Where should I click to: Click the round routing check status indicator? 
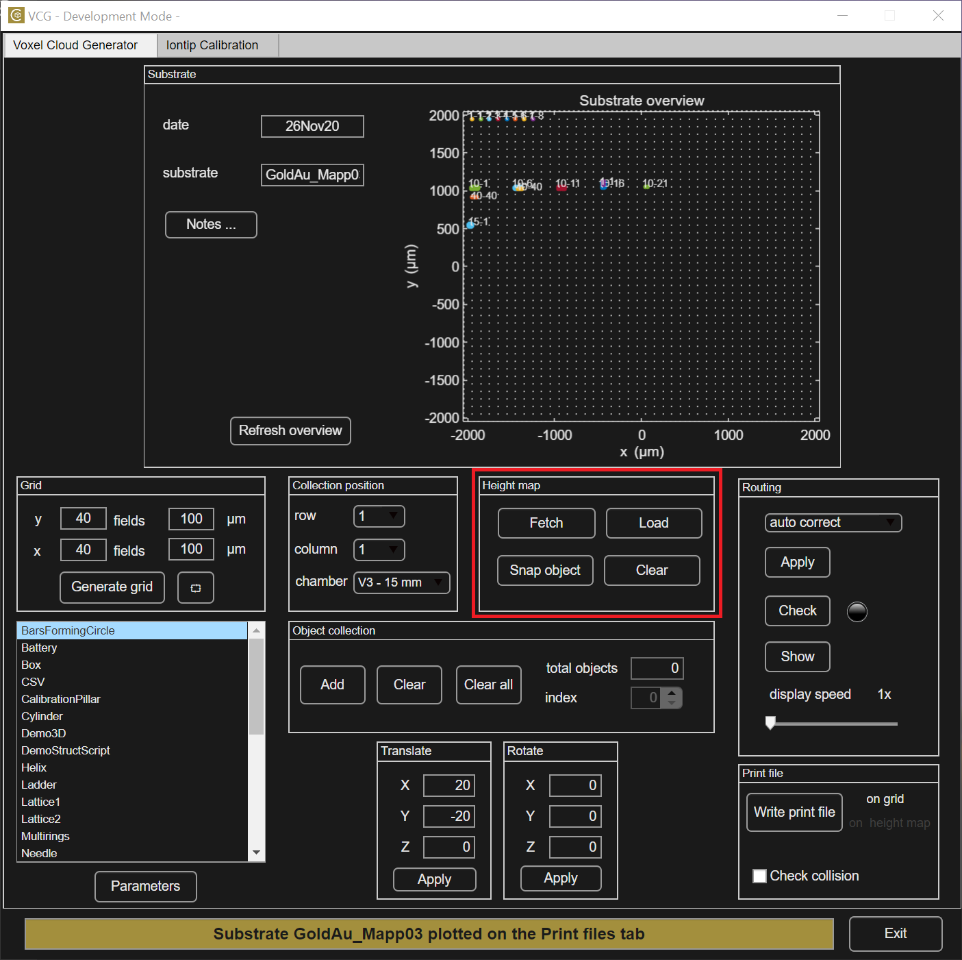coord(857,611)
